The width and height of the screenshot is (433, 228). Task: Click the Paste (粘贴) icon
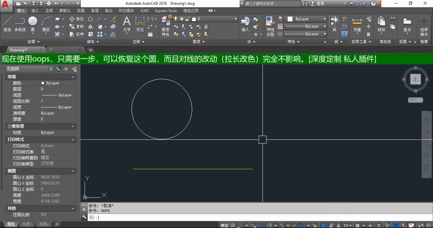381,24
